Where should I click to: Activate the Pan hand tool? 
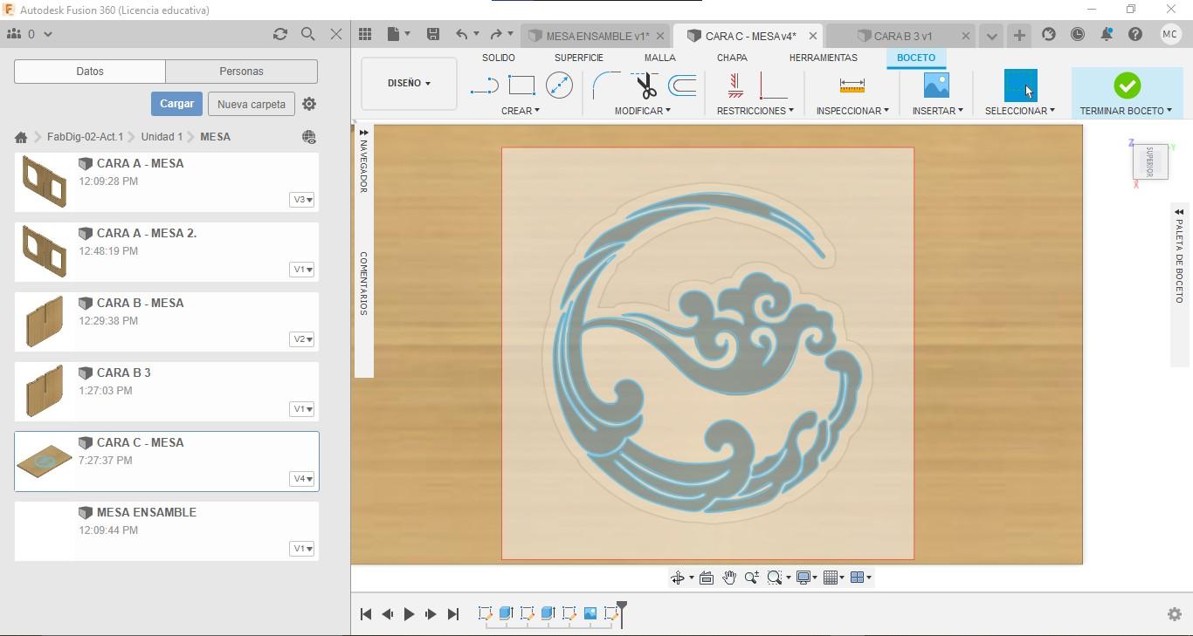click(728, 578)
